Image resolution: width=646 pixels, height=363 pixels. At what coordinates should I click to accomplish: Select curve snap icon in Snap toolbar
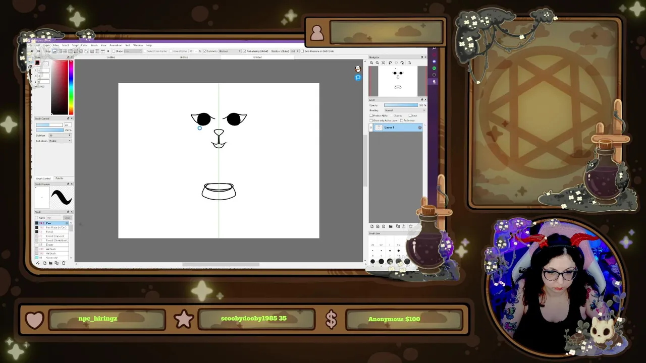coord(86,51)
